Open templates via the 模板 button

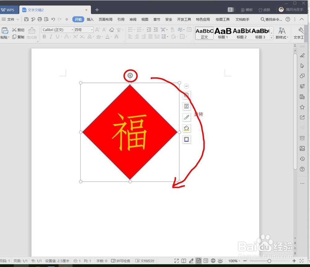247,10
